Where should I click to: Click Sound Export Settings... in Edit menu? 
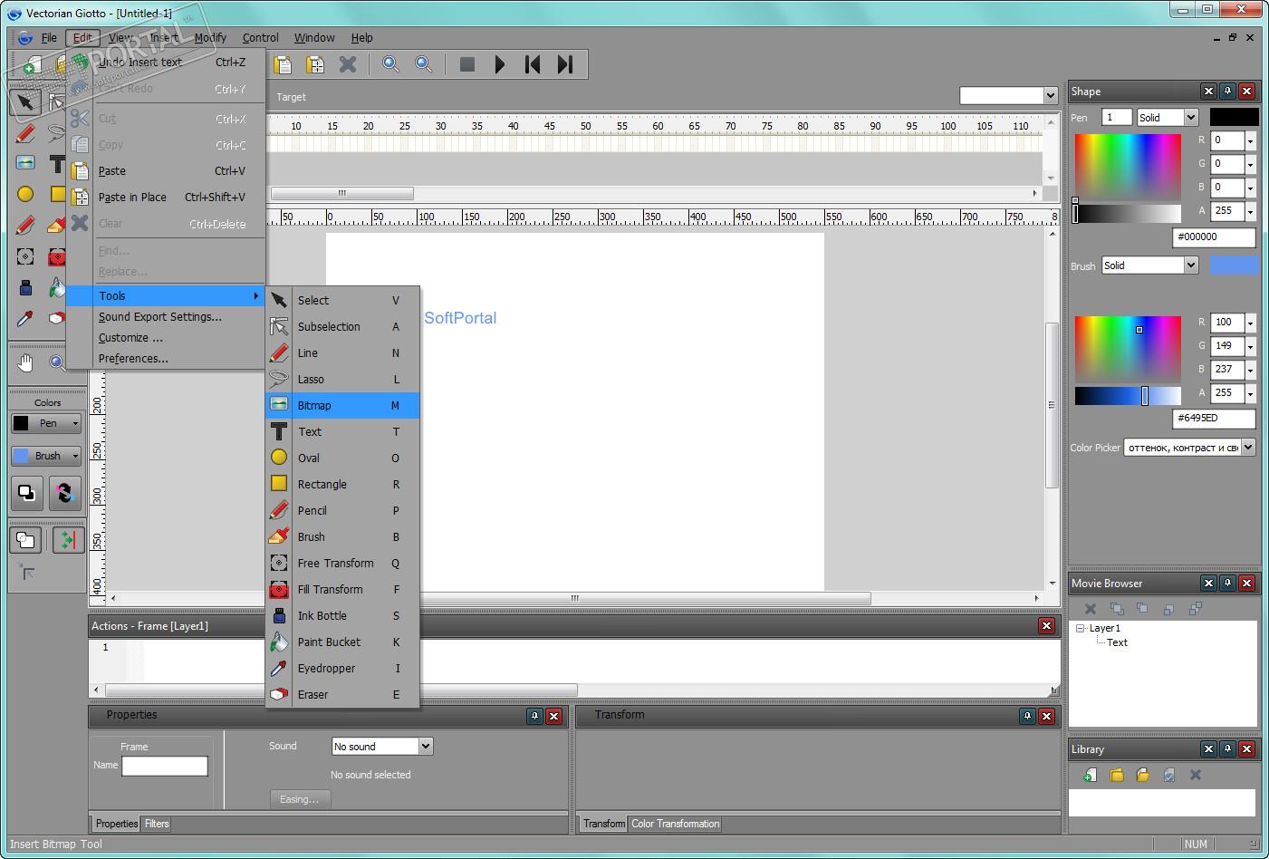click(167, 317)
